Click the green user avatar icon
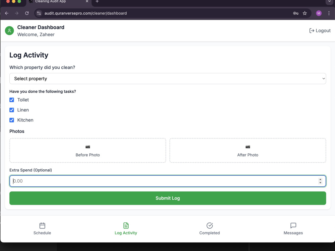Screen dimensions: 335x251 point(9,31)
